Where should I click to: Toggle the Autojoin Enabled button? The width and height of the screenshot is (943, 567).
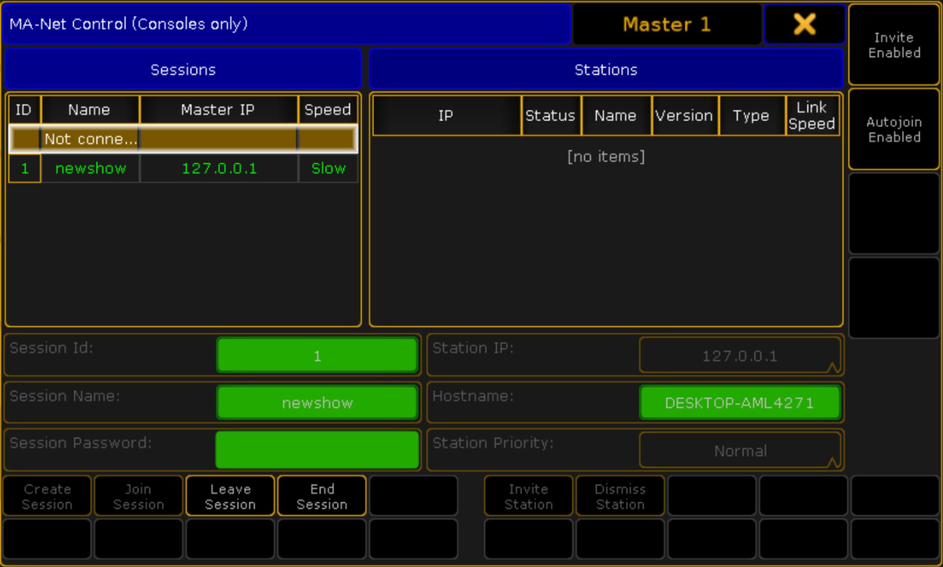894,129
